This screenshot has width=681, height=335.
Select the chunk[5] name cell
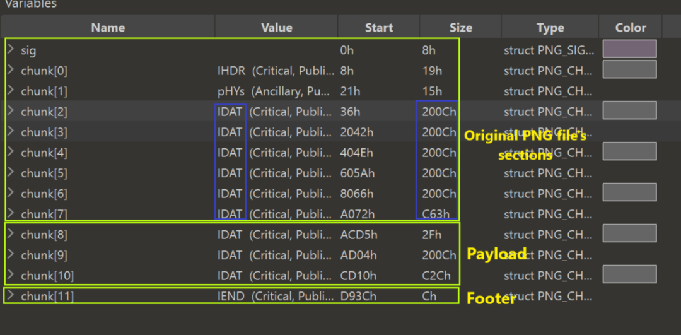pyautogui.click(x=44, y=173)
